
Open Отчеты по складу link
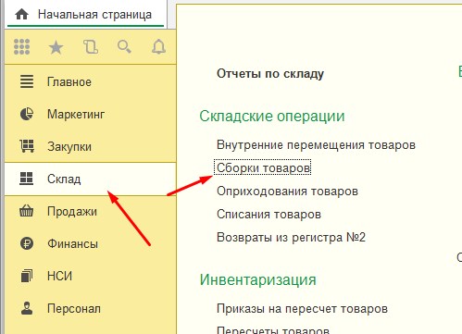pyautogui.click(x=270, y=74)
